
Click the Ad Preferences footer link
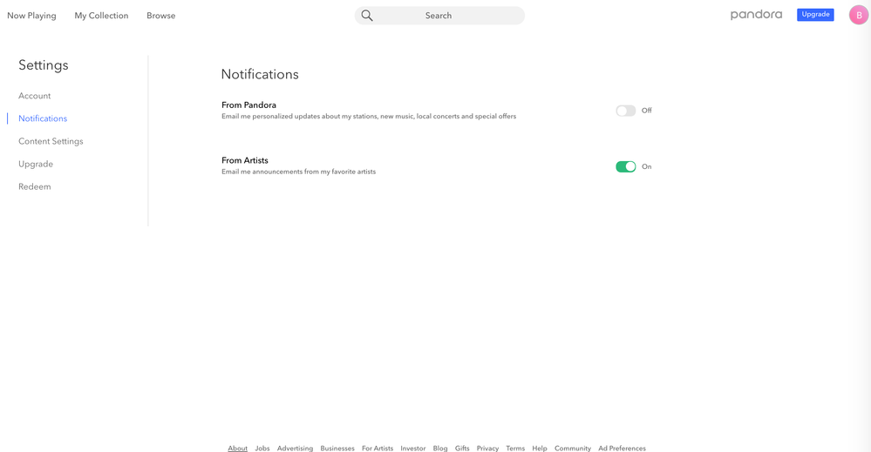[x=622, y=448]
